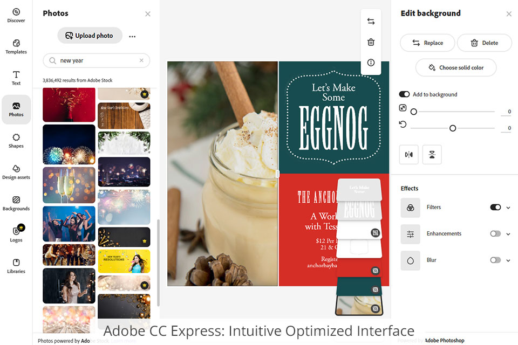Open the Backgrounds section
Screen dimensions: 518x345
tap(16, 204)
